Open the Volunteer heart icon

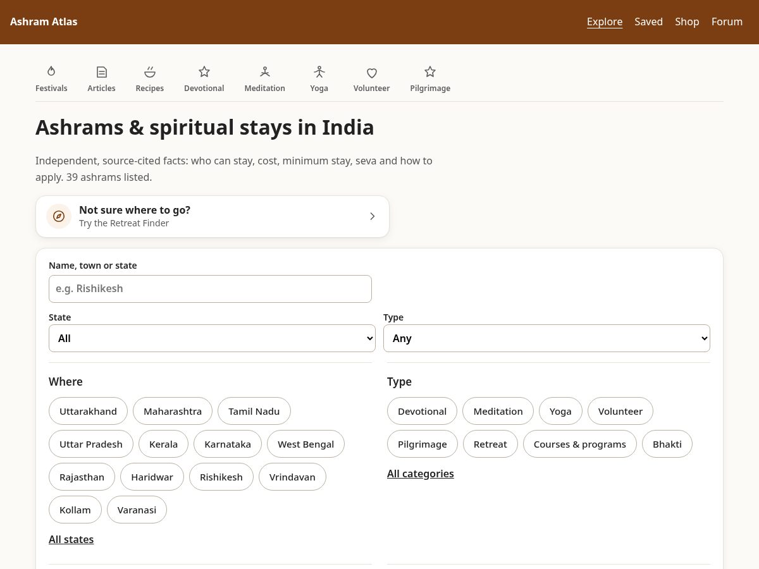(372, 72)
